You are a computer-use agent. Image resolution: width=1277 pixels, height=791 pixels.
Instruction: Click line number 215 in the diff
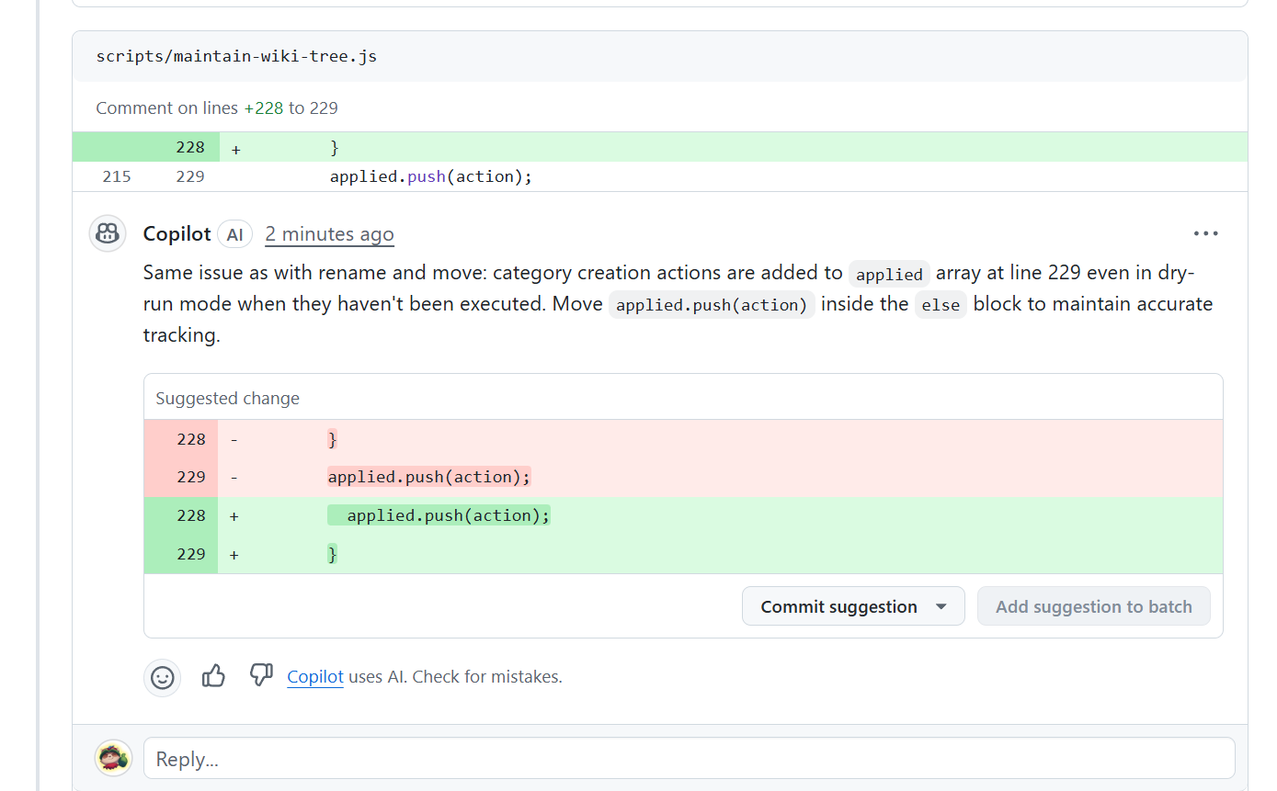pos(116,176)
